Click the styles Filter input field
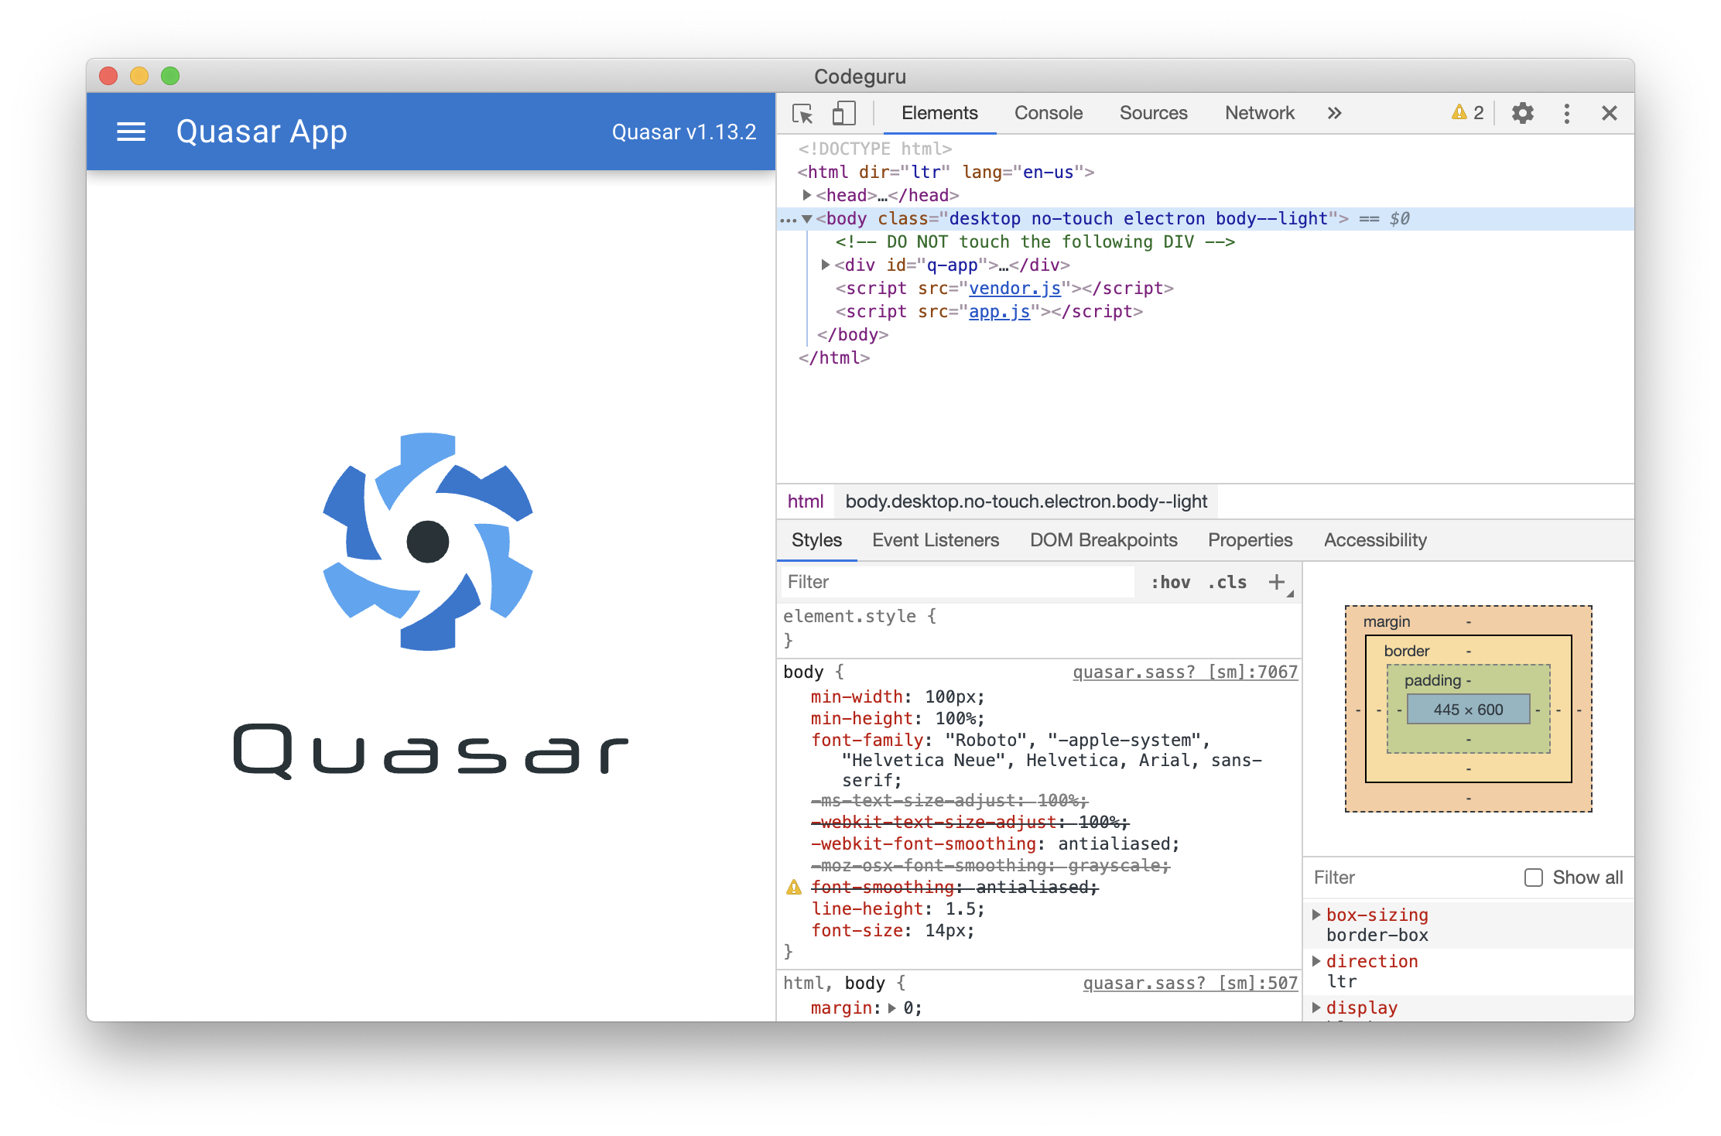This screenshot has width=1721, height=1136. pos(956,582)
